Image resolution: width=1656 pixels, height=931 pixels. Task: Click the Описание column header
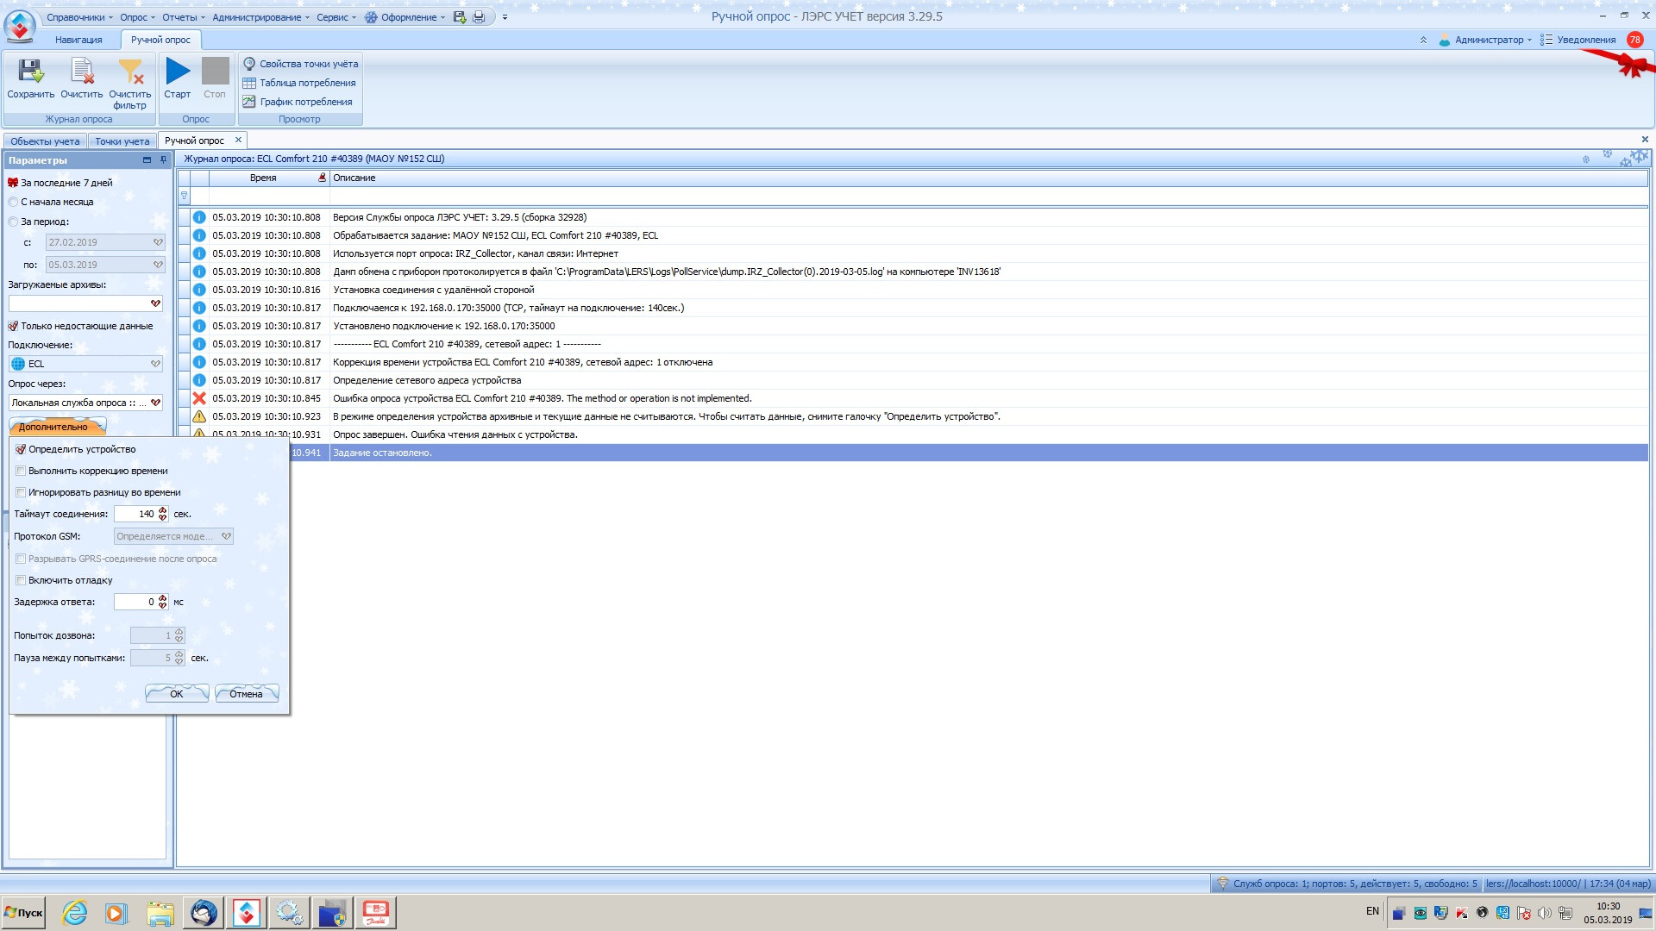coord(988,178)
